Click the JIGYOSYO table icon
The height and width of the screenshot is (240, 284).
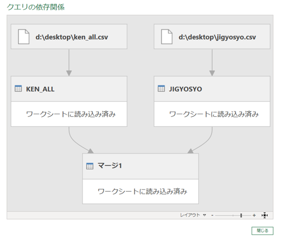coord(161,89)
